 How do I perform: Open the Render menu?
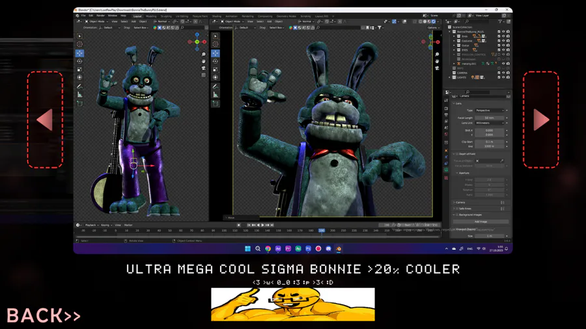coord(100,16)
